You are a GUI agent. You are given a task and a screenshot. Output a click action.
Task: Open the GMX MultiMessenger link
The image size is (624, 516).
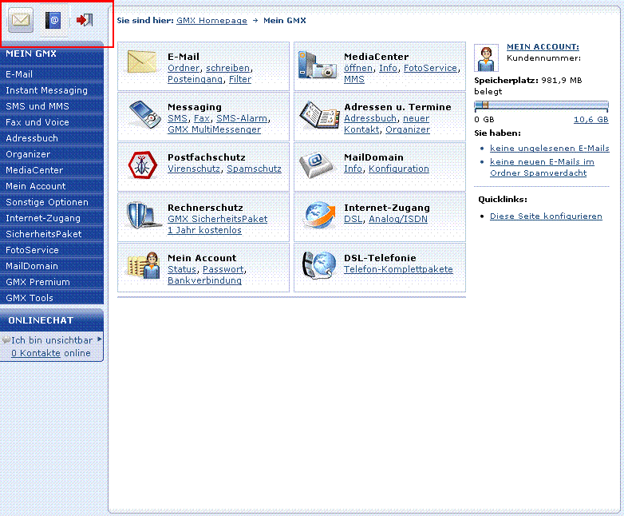214,129
